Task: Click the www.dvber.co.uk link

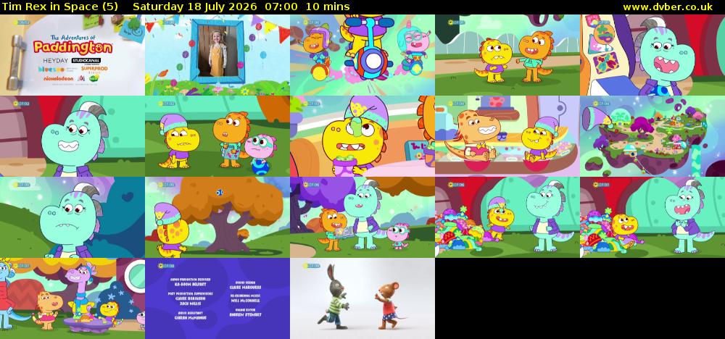Action: (x=667, y=7)
